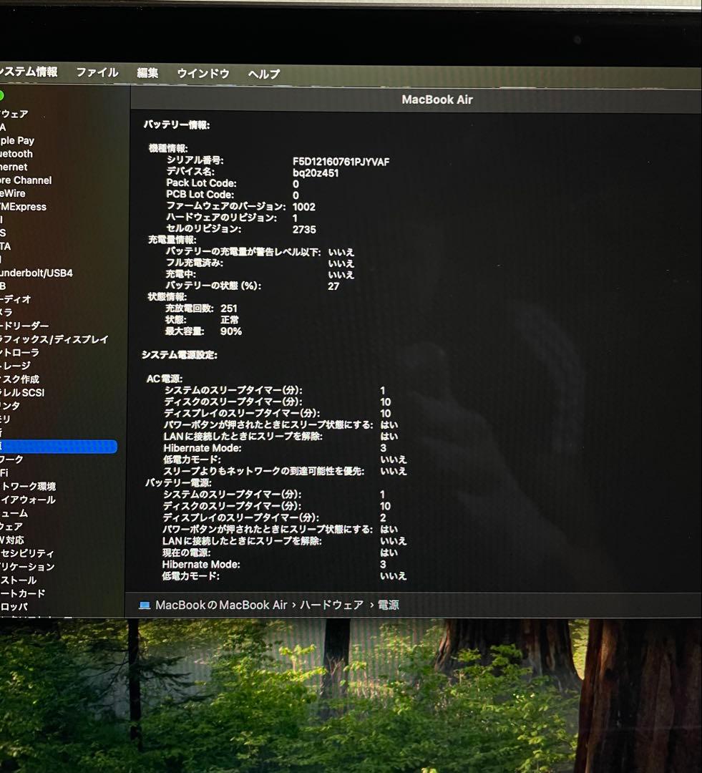Click 電源 in the bottom path bar
The height and width of the screenshot is (773, 702).
[x=389, y=606]
